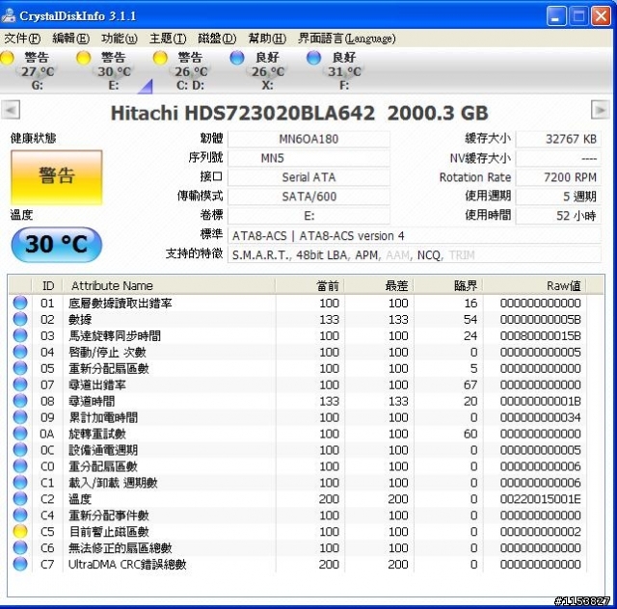Screen dimensions: 617x609
Task: Click yellow status orb for G: drive
Action: tap(7, 58)
